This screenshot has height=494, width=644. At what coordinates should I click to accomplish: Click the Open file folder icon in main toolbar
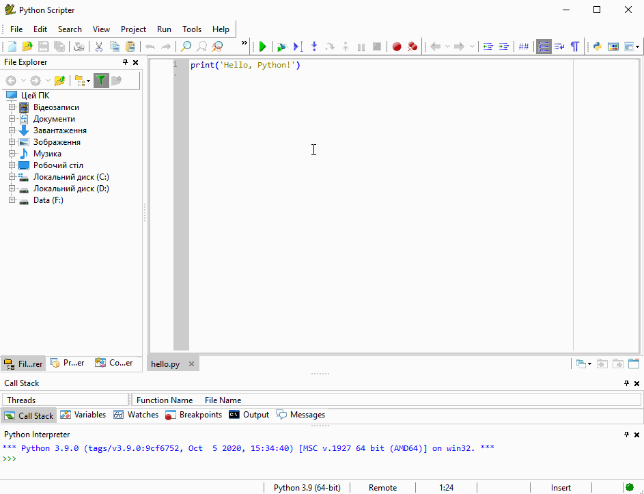coord(27,46)
